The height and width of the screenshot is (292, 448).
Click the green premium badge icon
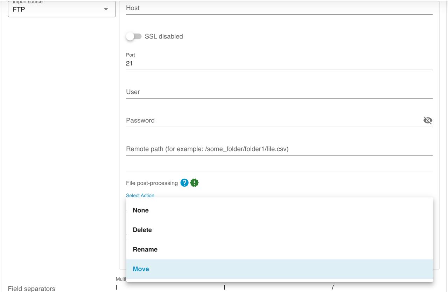194,183
